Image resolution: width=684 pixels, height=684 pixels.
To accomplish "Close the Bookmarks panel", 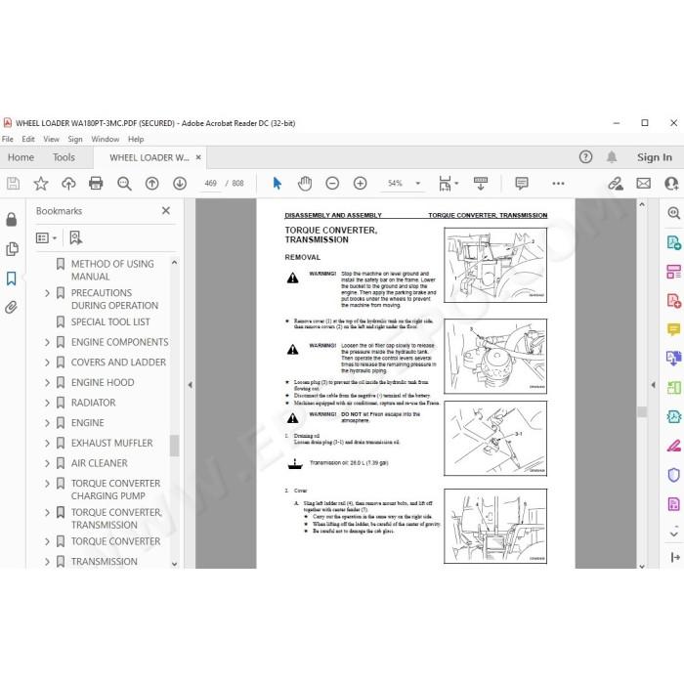I will coord(166,211).
